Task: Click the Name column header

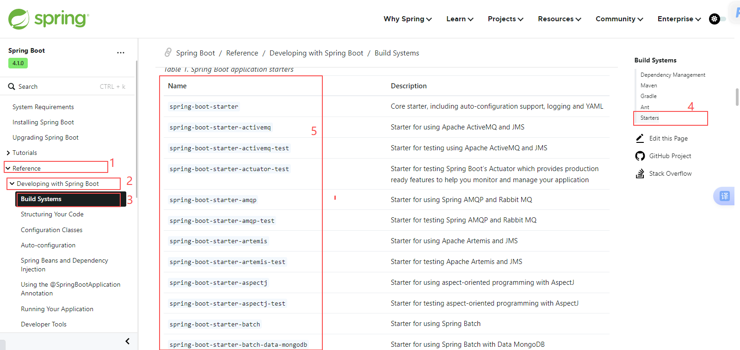Action: click(177, 86)
